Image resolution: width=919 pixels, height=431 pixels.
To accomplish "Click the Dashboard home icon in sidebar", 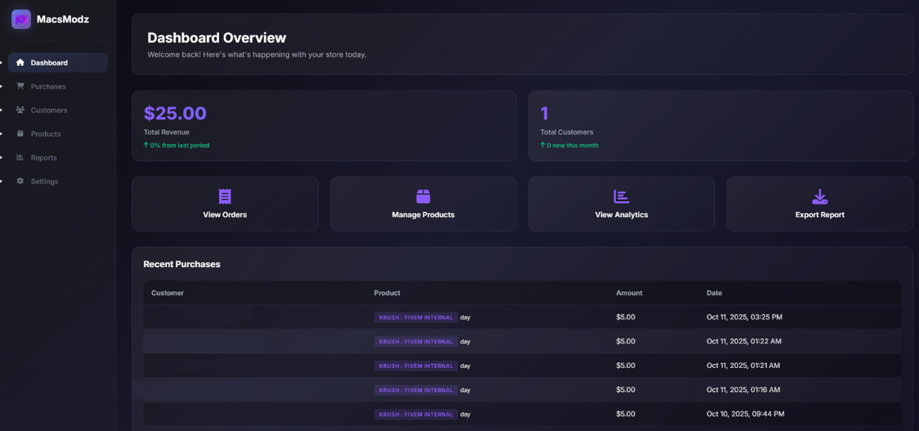I will tap(20, 62).
